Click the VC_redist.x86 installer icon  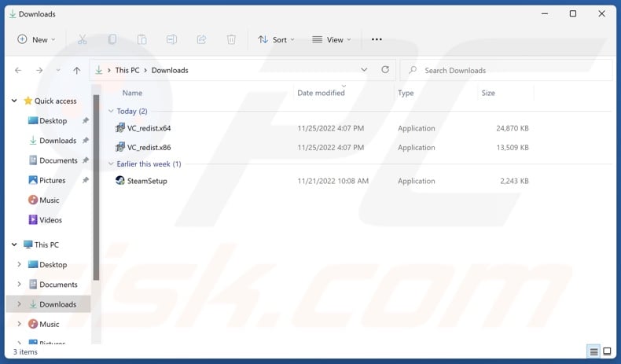coord(120,147)
